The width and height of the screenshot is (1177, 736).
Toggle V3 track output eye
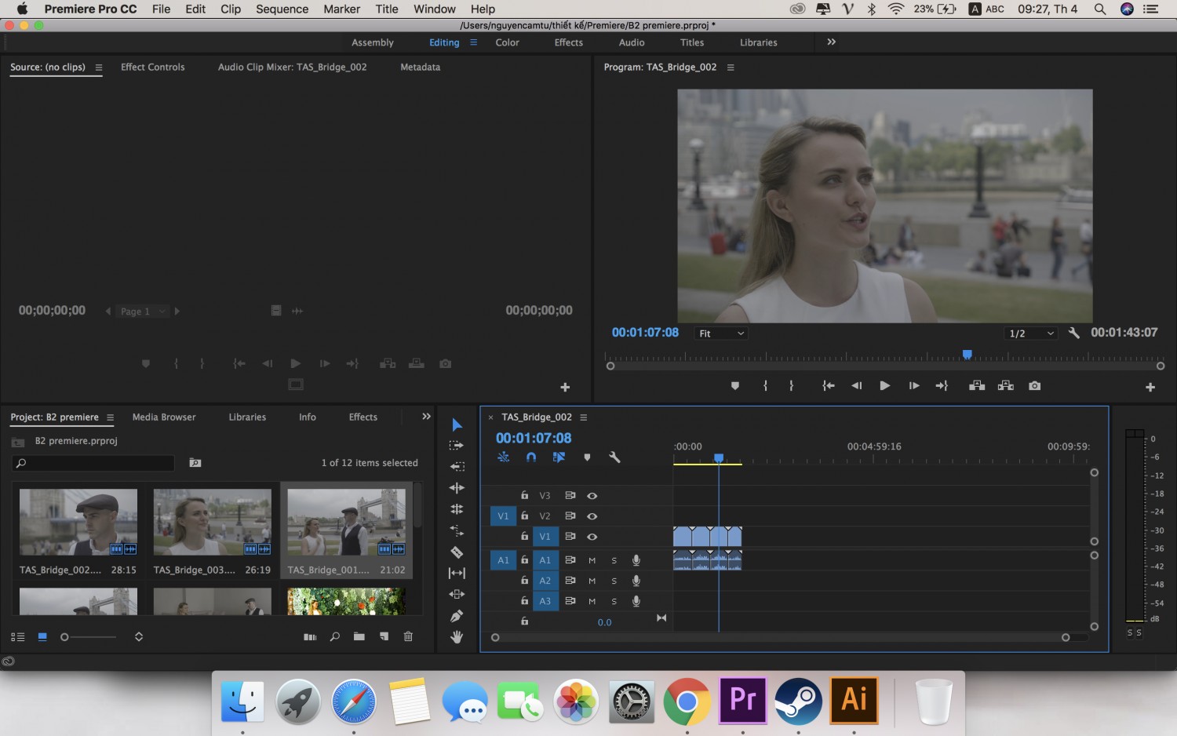(x=592, y=496)
